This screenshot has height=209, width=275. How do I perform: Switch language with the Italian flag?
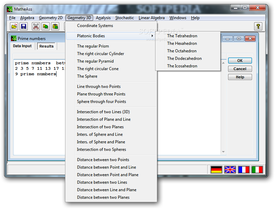[257, 170]
